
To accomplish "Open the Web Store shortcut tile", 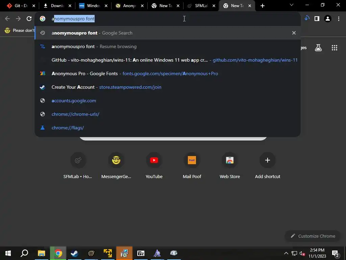I will pos(230,166).
